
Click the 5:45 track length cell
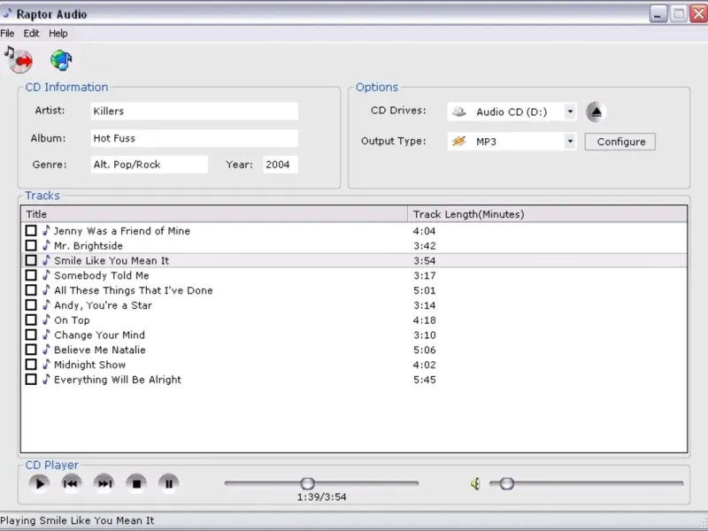tap(425, 380)
